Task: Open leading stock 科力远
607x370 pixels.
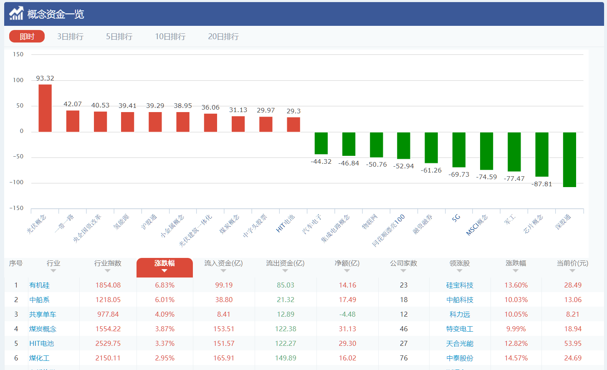Action: click(460, 315)
